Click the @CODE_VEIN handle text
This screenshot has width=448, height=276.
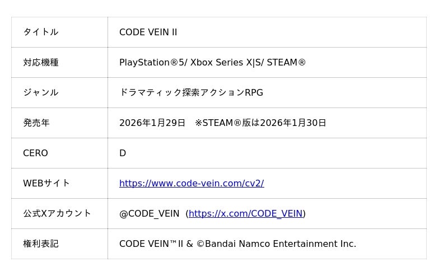pyautogui.click(x=150, y=214)
